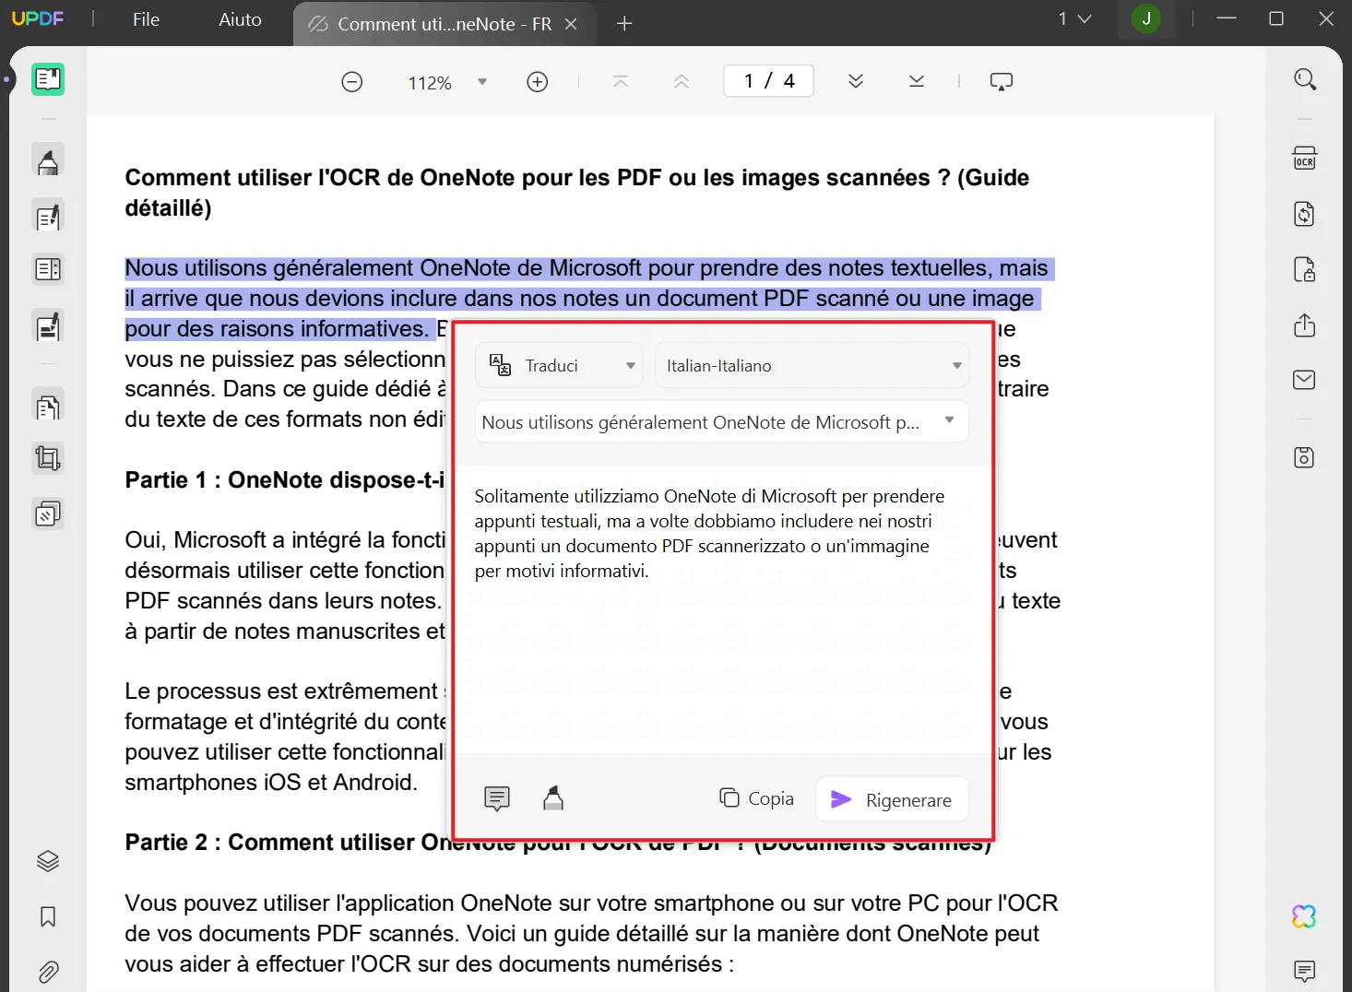Viewport: 1352px width, 992px height.
Task: Click the heading 'Partie 1 : OneNote dispose-t-i'
Action: [285, 480]
